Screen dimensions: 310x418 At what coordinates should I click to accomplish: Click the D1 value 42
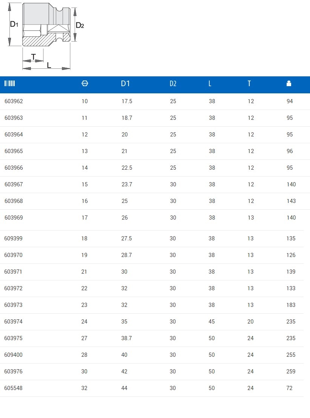point(124,372)
